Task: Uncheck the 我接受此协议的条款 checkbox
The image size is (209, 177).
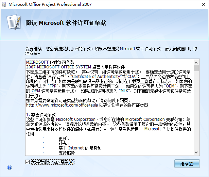Action: click(x=27, y=162)
